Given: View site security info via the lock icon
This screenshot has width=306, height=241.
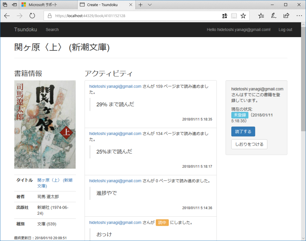Looking at the screenshot, I should tap(50, 15).
